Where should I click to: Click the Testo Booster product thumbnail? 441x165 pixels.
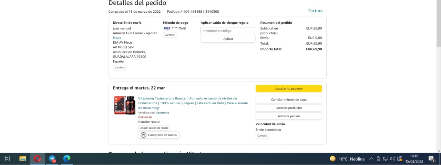[124, 105]
